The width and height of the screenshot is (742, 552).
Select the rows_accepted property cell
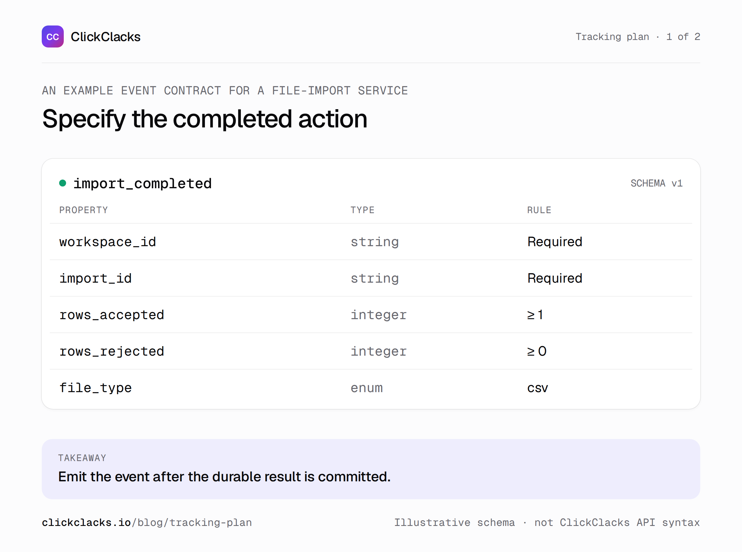pos(112,315)
